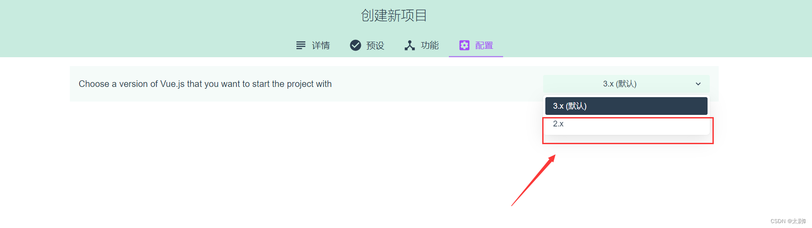This screenshot has width=812, height=228.
Task: Click the 创建新项目 page title
Action: pos(394,16)
